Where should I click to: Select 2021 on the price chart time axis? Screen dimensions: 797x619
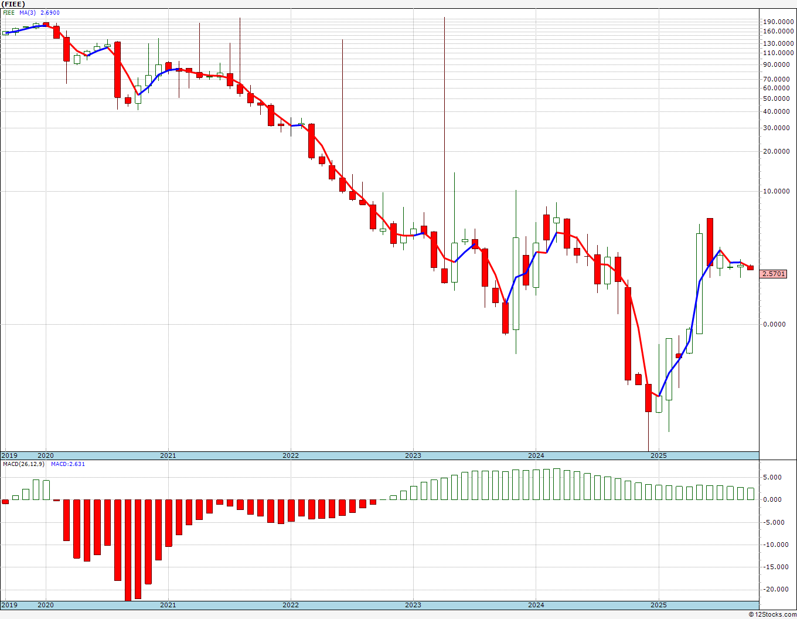pos(168,455)
